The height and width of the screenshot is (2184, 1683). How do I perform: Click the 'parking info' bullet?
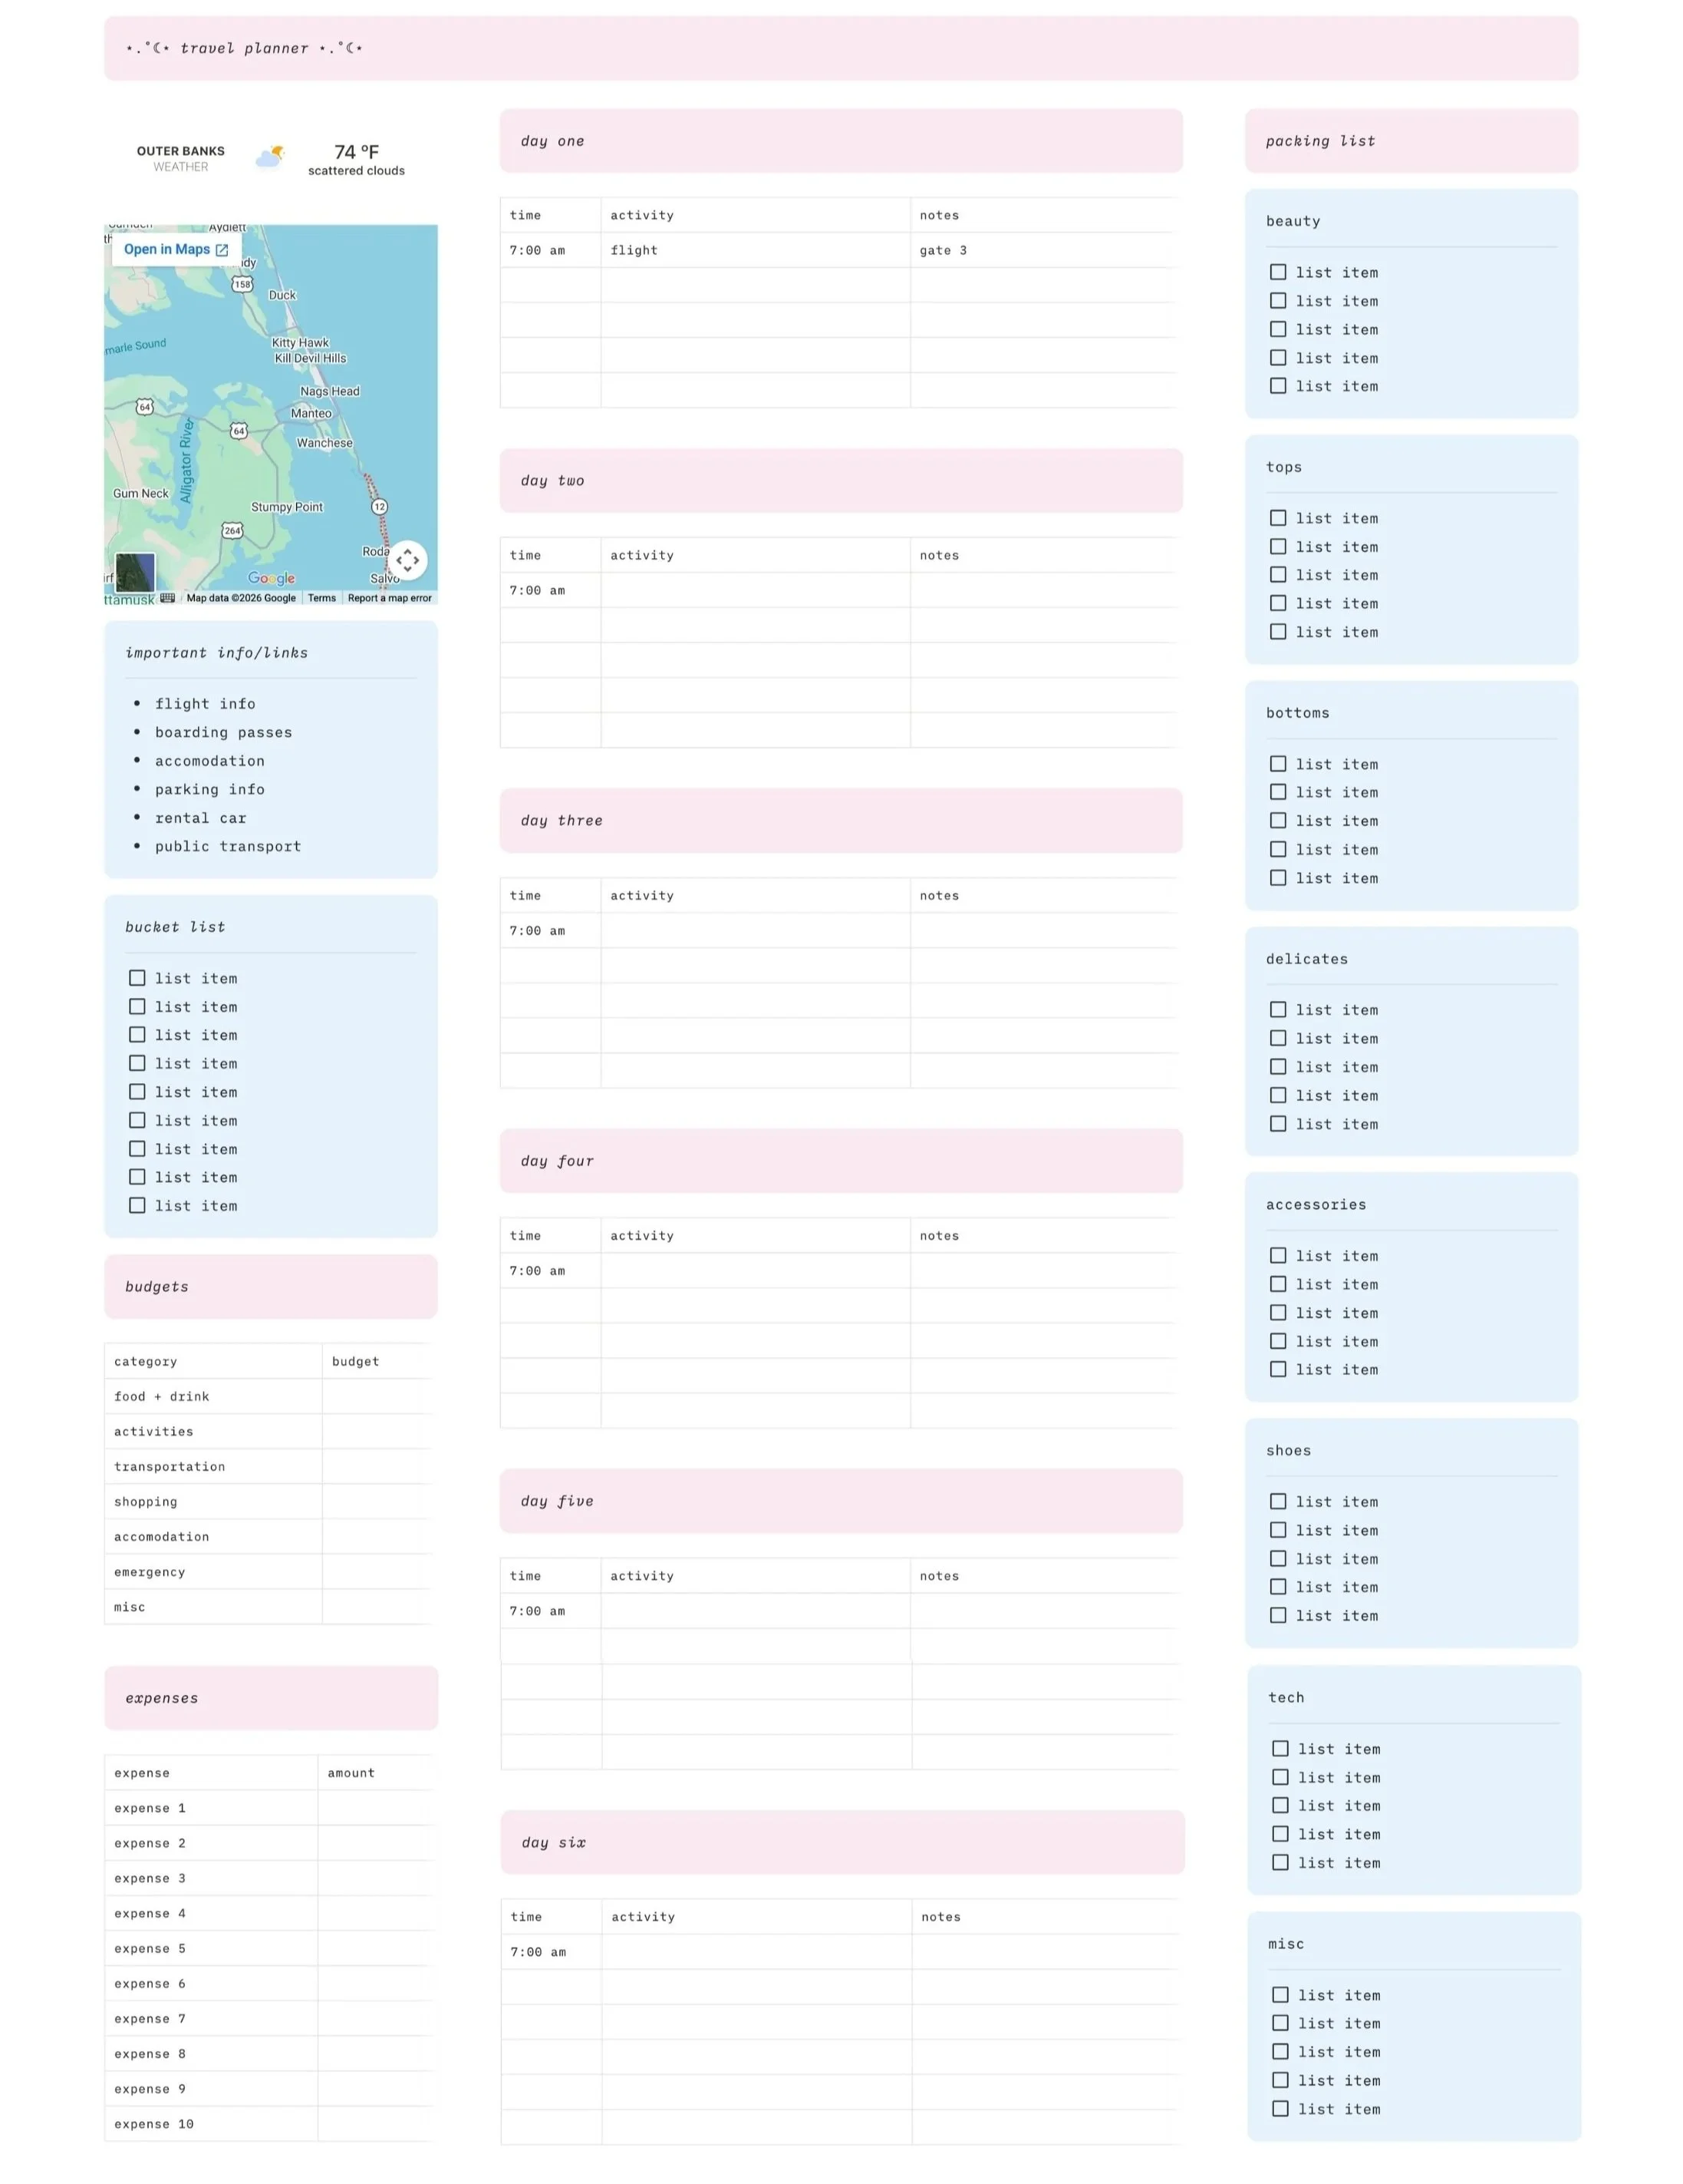210,789
